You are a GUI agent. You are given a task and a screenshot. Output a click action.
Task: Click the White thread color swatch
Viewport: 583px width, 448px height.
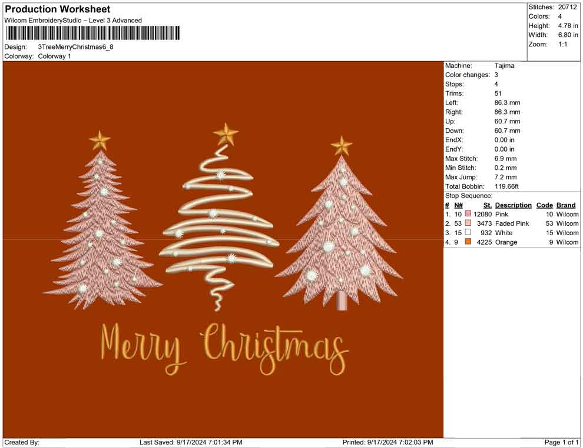pyautogui.click(x=468, y=232)
